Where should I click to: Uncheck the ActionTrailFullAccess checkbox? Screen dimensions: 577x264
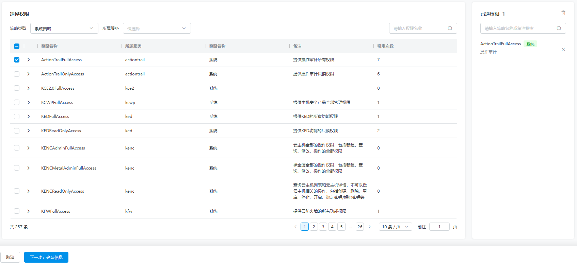tap(17, 60)
